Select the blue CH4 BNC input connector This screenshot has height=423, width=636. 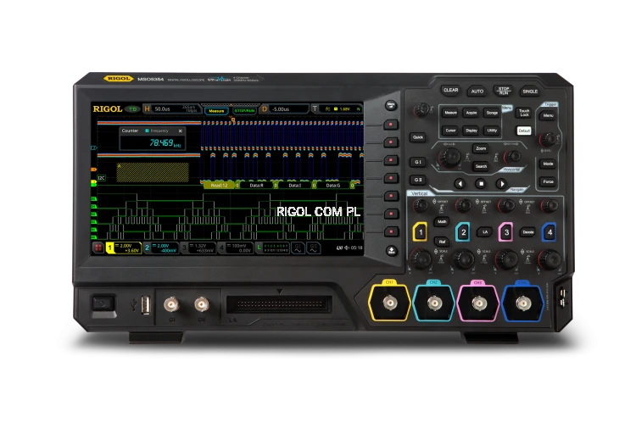coord(523,303)
